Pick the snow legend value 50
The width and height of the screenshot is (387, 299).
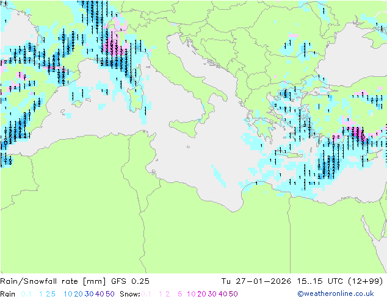tap(233, 294)
